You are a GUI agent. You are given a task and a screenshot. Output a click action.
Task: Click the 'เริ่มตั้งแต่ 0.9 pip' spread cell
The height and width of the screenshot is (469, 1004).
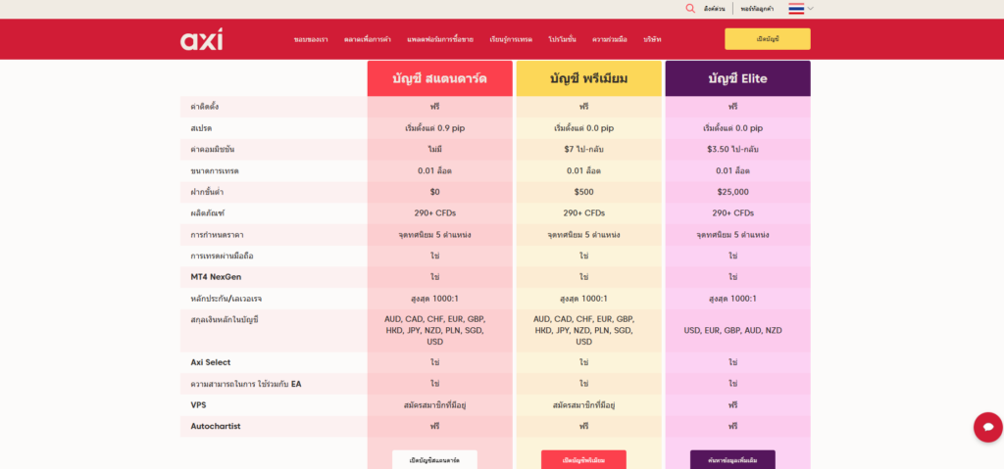coord(434,128)
